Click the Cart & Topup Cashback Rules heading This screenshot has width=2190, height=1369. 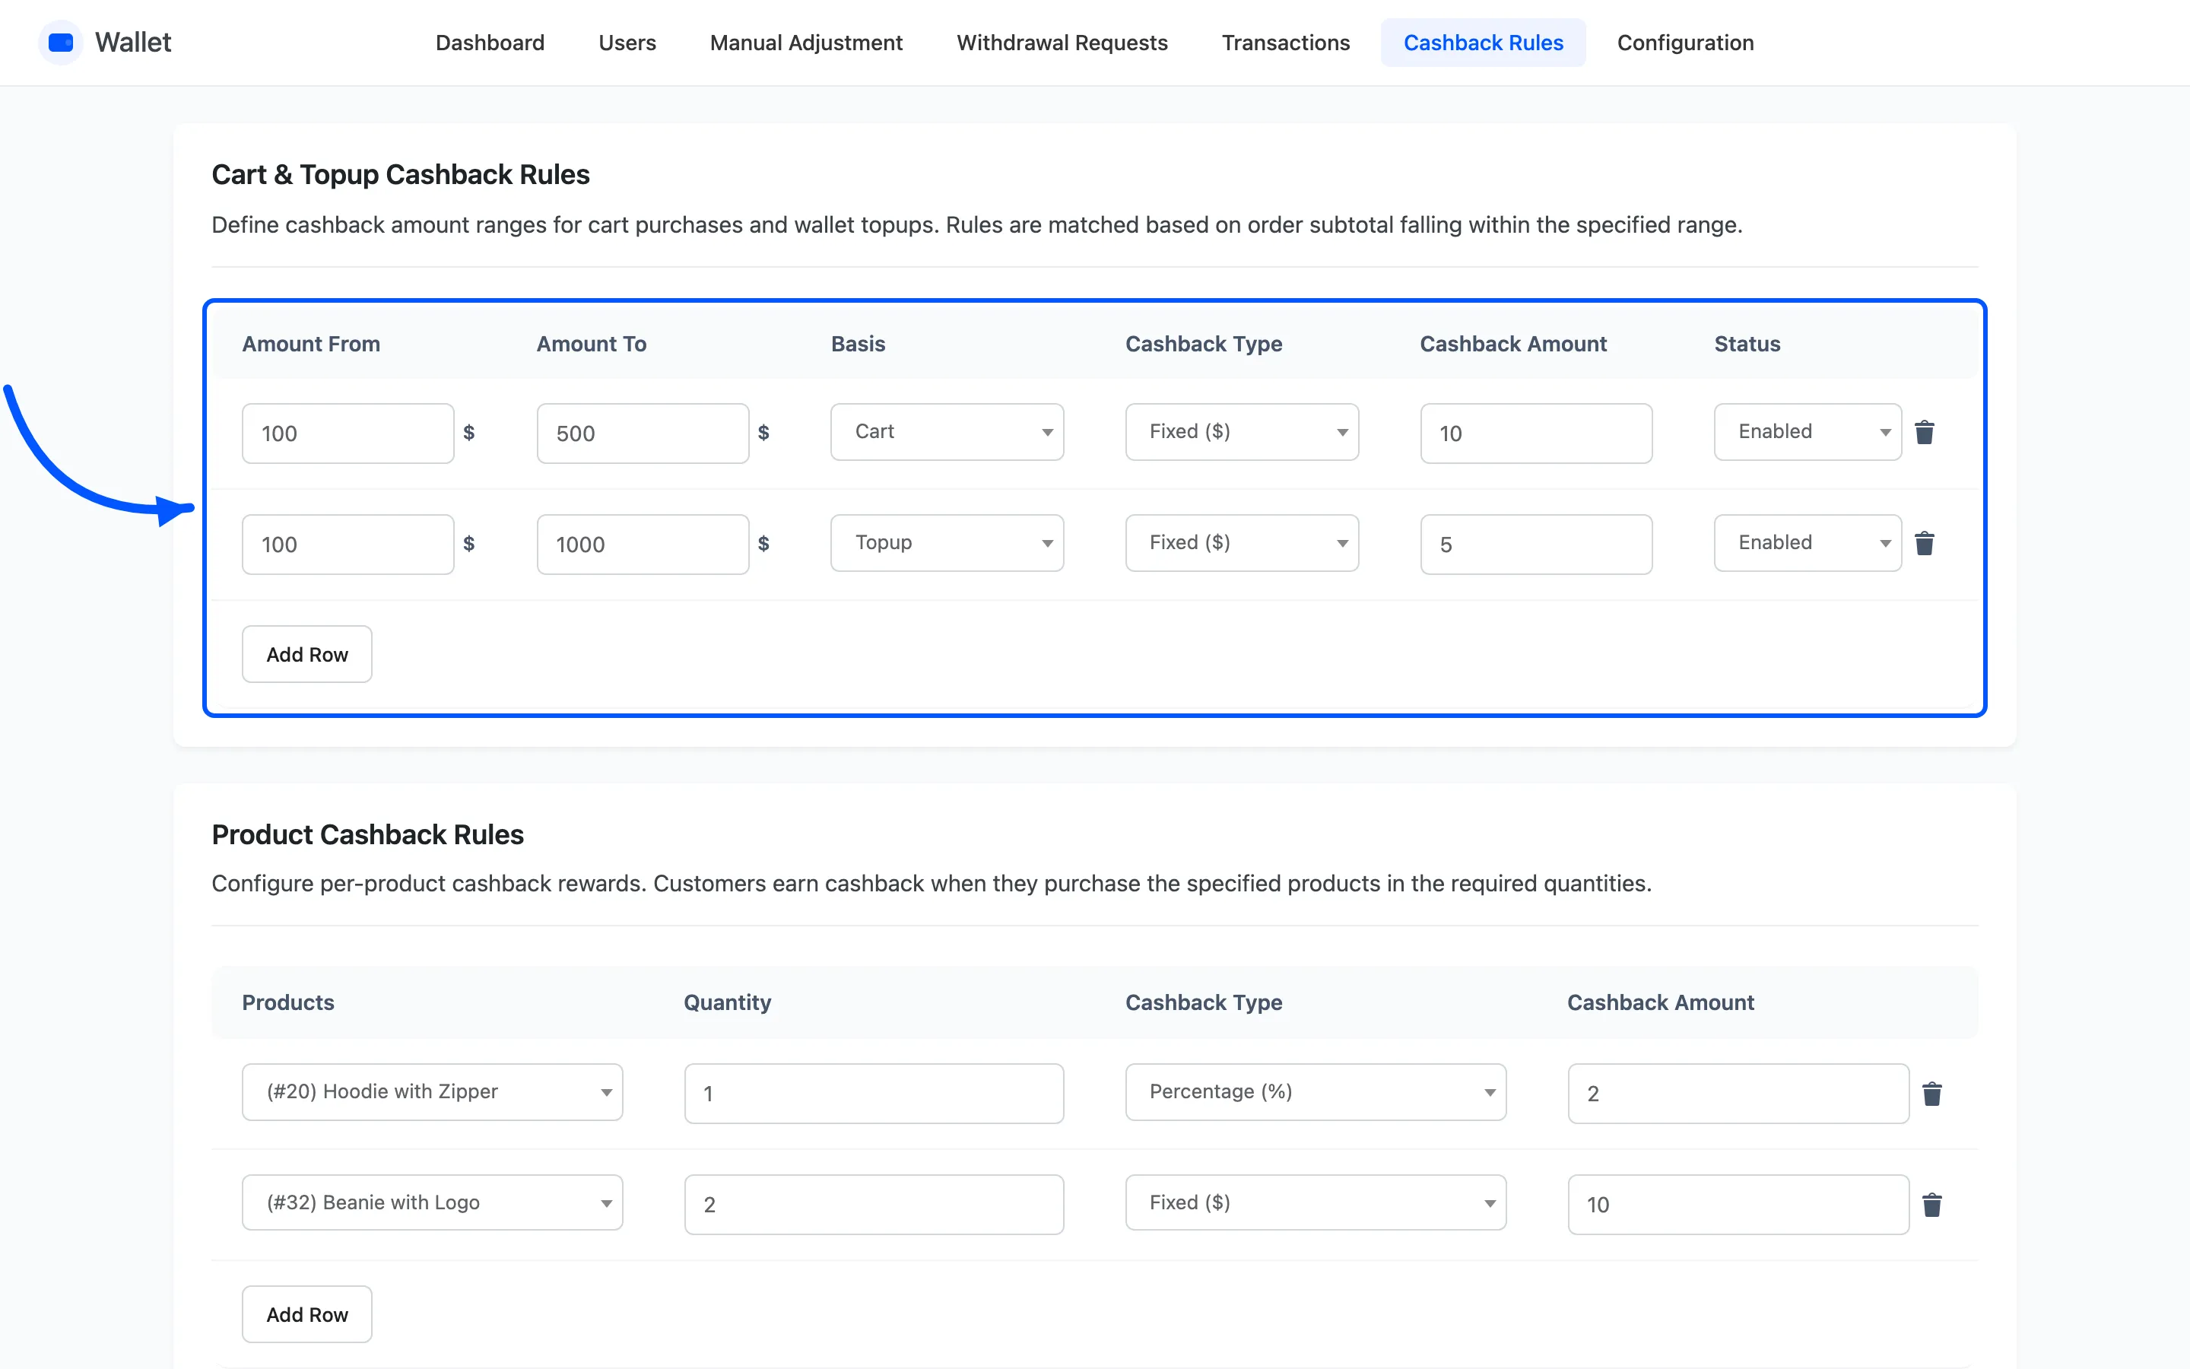click(401, 175)
